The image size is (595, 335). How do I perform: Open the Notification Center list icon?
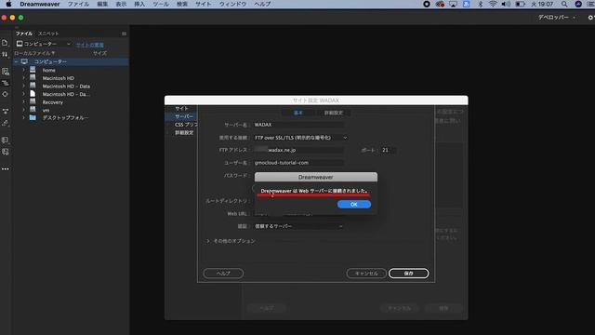(591, 4)
